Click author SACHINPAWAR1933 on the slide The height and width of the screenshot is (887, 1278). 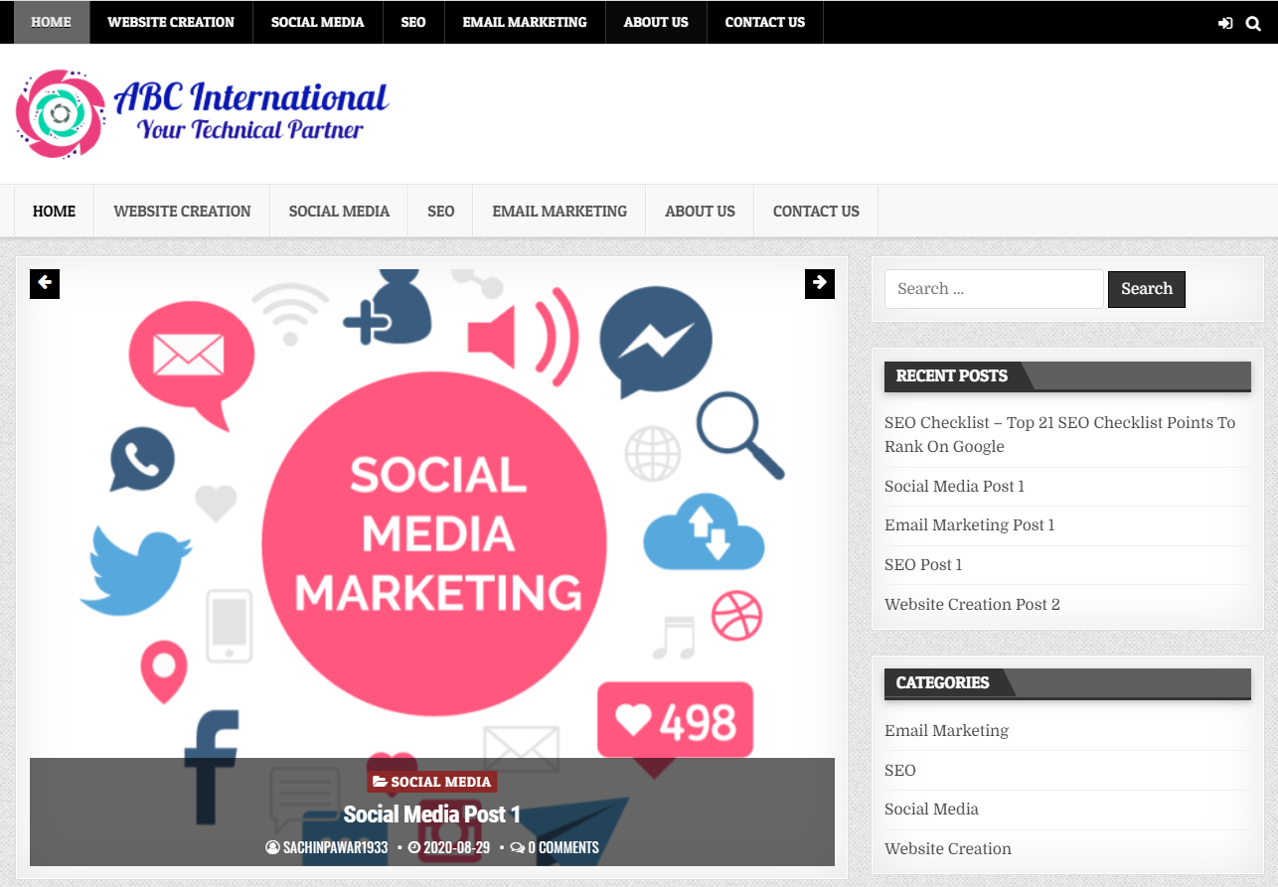329,847
